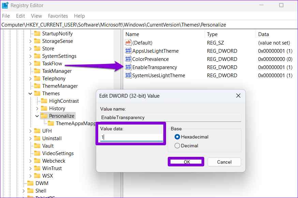Click the SystemUsesLightTheme DWORD icon
This screenshot has height=198, width=298.
[x=128, y=75]
